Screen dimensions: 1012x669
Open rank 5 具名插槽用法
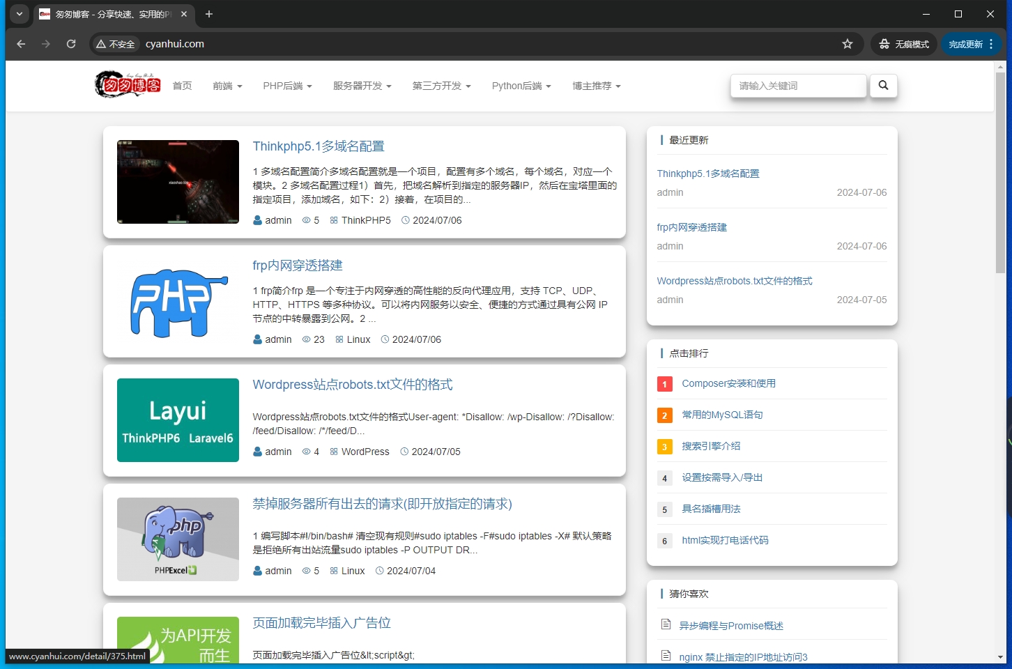(x=711, y=509)
